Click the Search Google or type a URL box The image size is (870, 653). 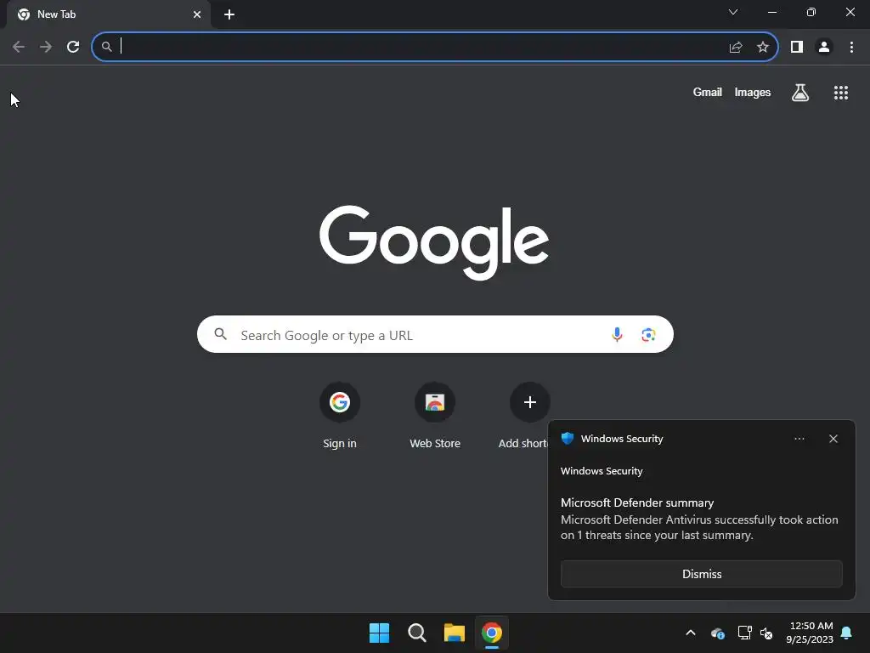coord(435,334)
